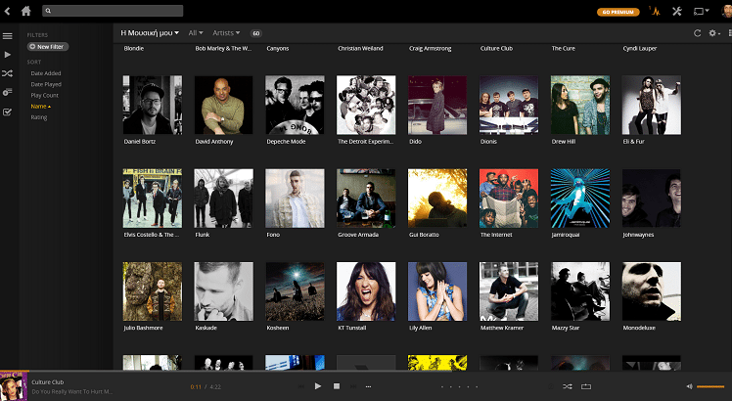Open Kaskade artist thumbnail

pyautogui.click(x=224, y=291)
